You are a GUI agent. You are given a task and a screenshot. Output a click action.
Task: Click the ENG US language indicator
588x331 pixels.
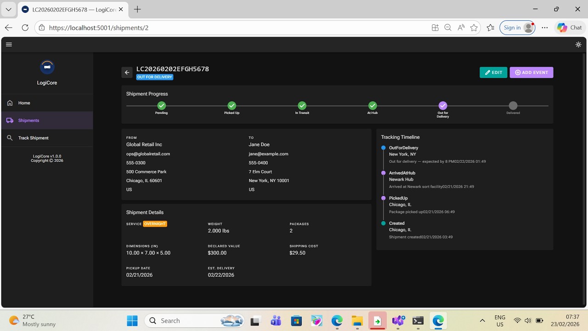tap(500, 320)
